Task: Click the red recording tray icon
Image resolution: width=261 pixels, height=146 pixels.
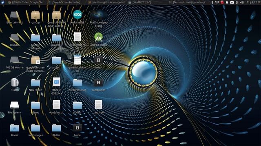Action: [222, 2]
